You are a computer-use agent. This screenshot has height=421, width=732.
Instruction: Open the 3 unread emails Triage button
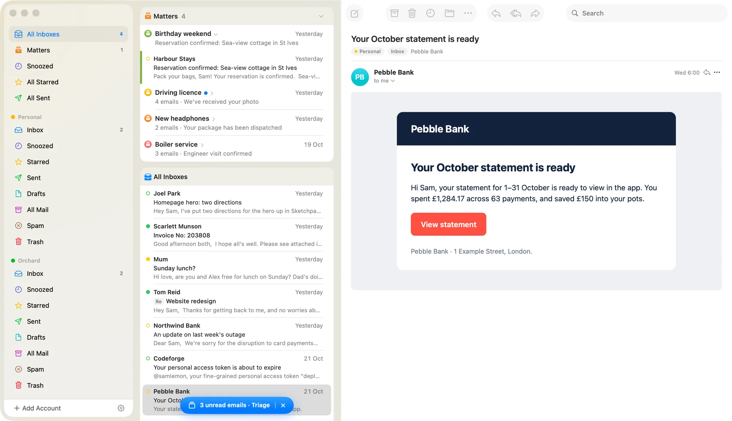[x=229, y=405]
